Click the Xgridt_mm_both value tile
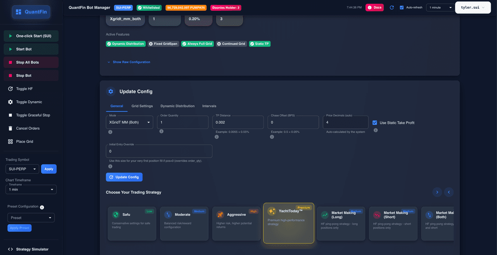 click(x=125, y=19)
